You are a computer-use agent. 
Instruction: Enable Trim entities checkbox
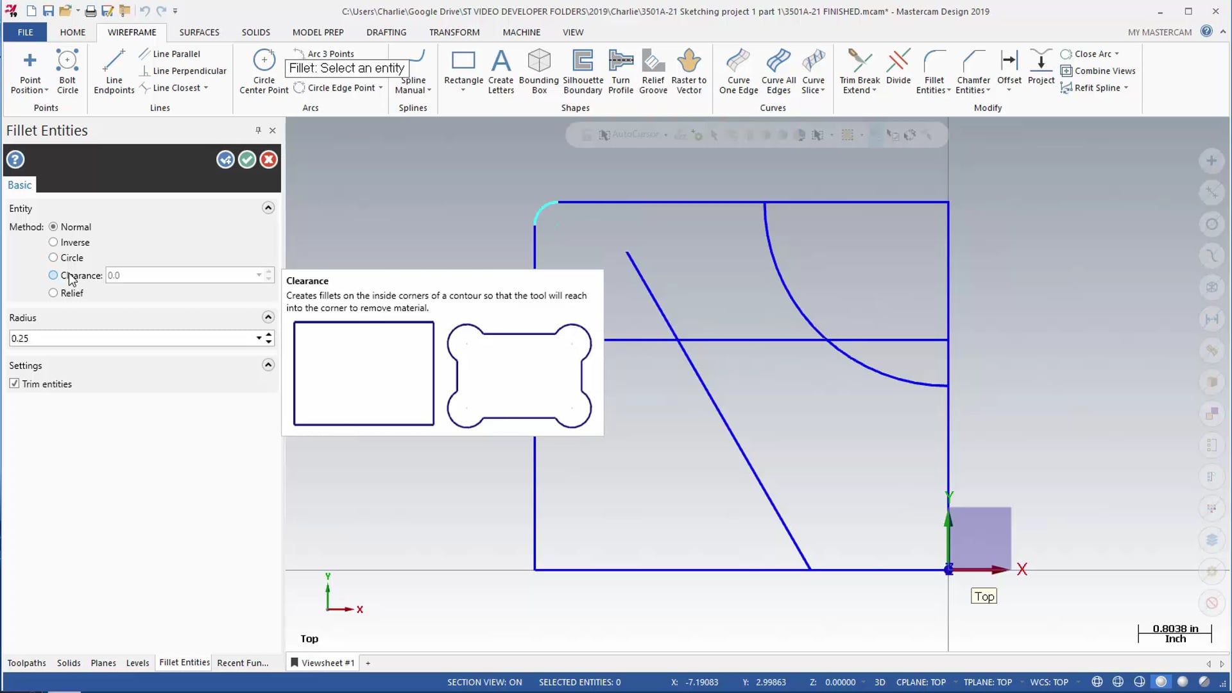[15, 383]
